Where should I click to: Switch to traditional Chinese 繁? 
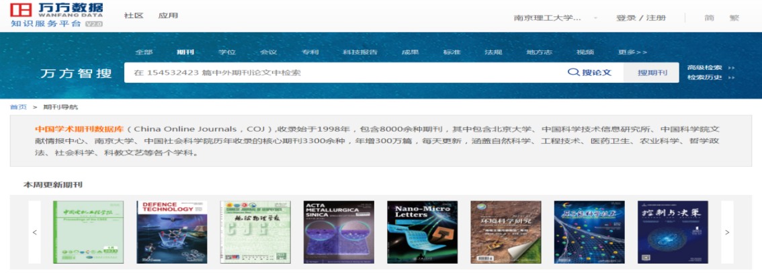pos(734,18)
